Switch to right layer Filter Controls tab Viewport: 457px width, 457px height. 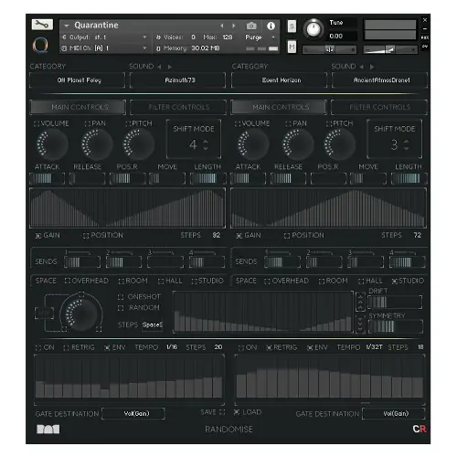click(x=379, y=107)
